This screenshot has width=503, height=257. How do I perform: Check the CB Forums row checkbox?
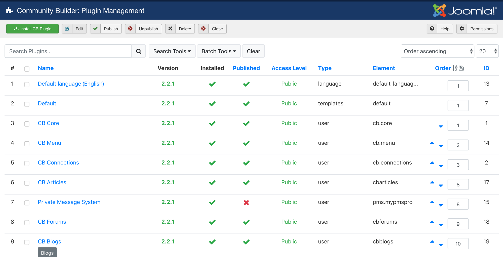[x=27, y=222]
